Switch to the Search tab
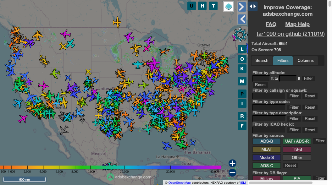This screenshot has width=332, height=185. click(262, 61)
